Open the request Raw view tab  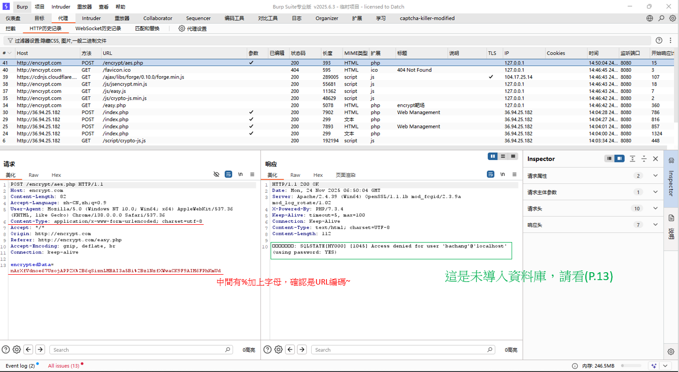pyautogui.click(x=33, y=175)
